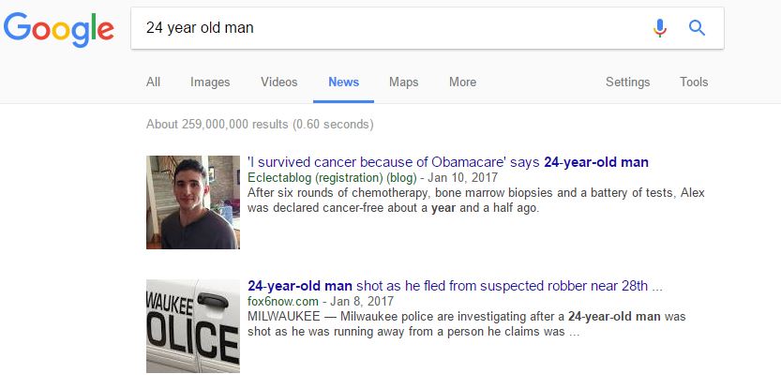Open the Settings dropdown
The height and width of the screenshot is (389, 781).
click(x=627, y=82)
